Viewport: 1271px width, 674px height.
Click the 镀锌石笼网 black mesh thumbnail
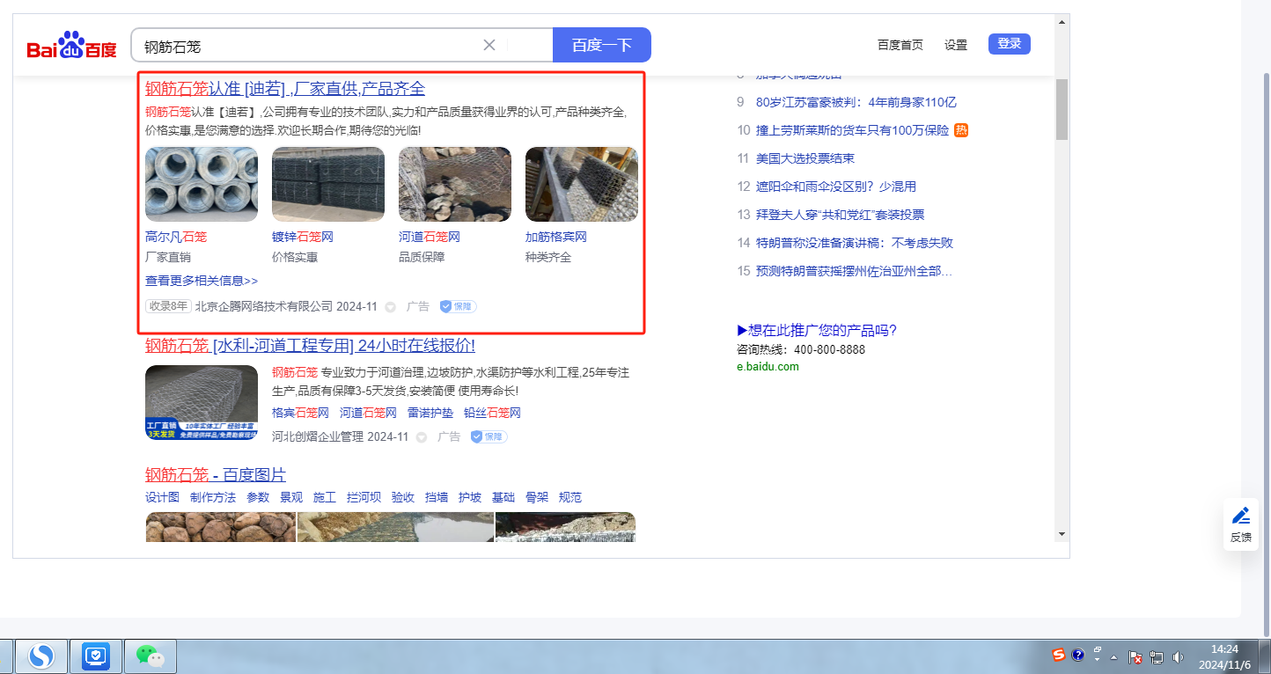[x=328, y=184]
